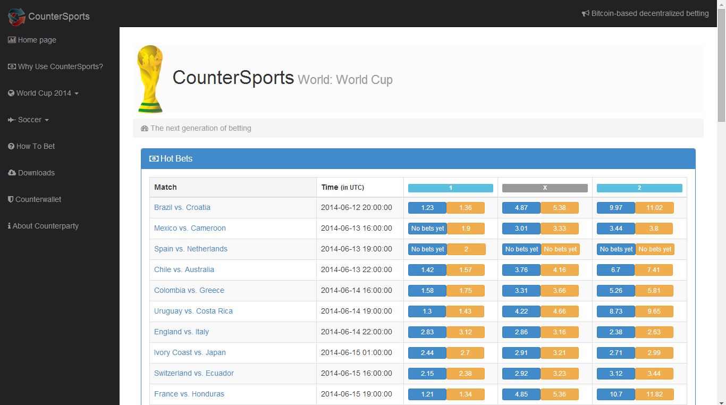This screenshot has height=405, width=726.
Task: Click the 11.82 odds for France vs. Honduras
Action: 654,394
